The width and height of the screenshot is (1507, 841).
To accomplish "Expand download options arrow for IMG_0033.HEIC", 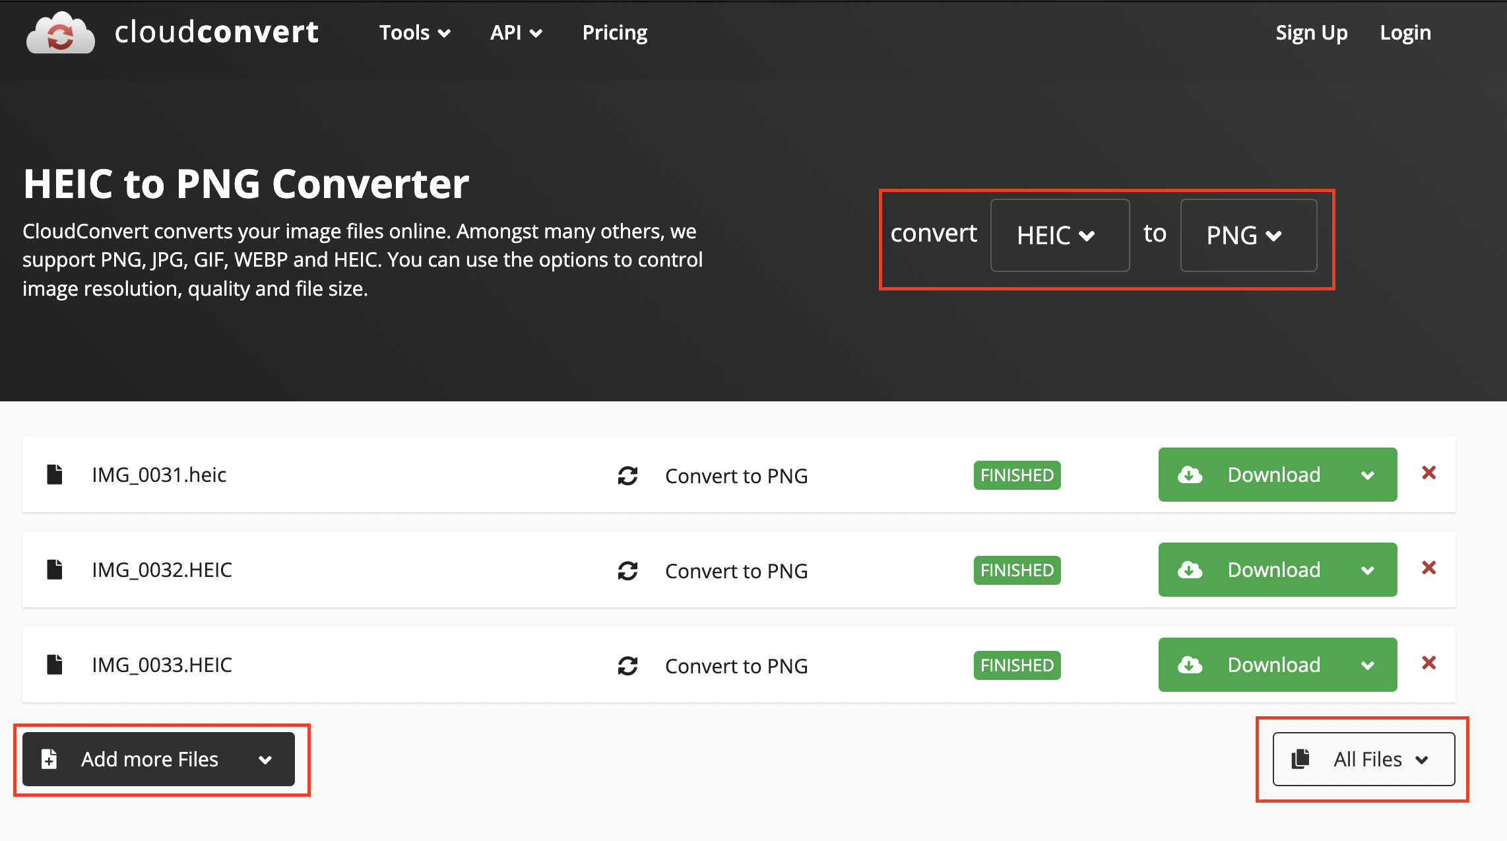I will (x=1368, y=665).
